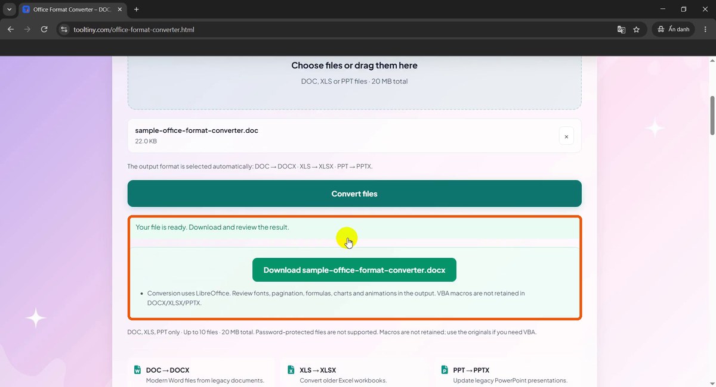The width and height of the screenshot is (716, 387).
Task: Click the sample-office-format-converter.doc file name
Action: click(x=197, y=130)
